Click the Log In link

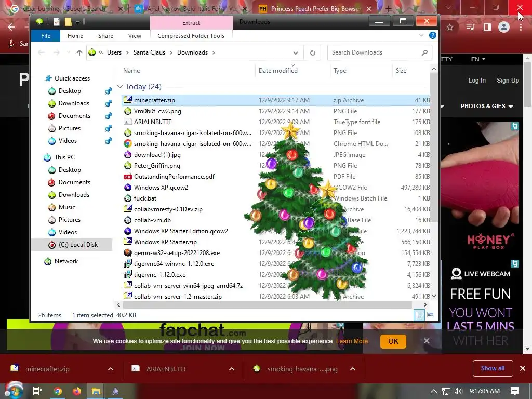pyautogui.click(x=477, y=81)
